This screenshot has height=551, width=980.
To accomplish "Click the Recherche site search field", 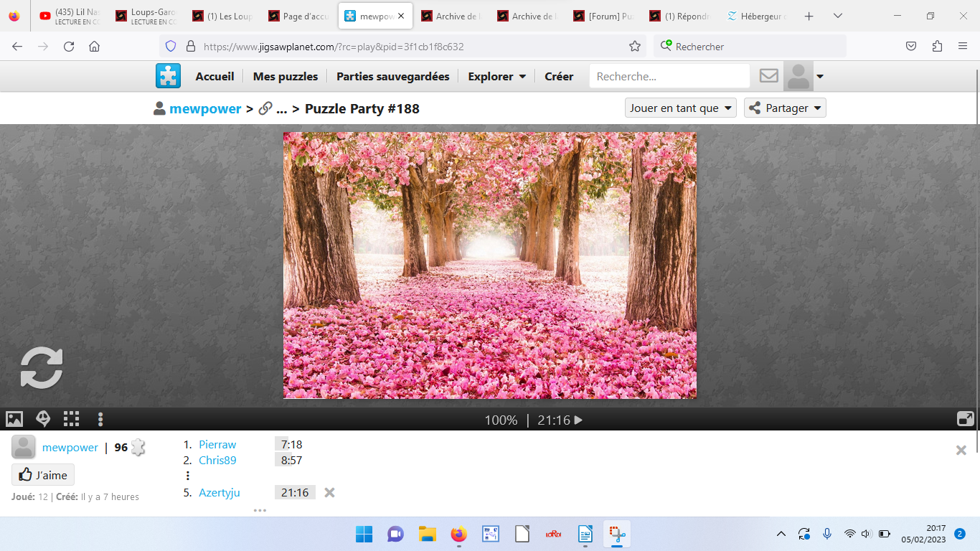I will coord(669,76).
